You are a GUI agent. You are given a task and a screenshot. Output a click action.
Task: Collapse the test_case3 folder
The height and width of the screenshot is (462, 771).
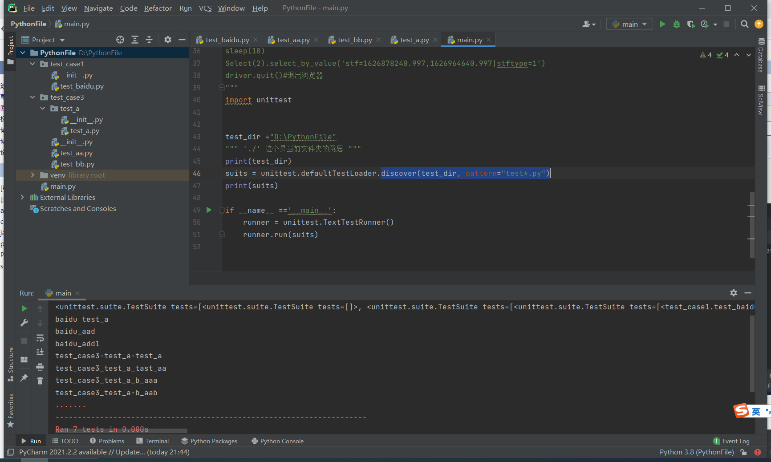click(32, 97)
